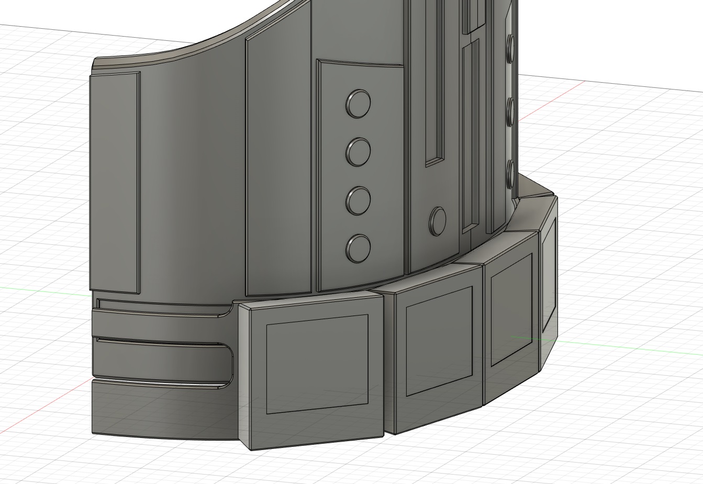Select the tall raised panel on the far left

115,183
